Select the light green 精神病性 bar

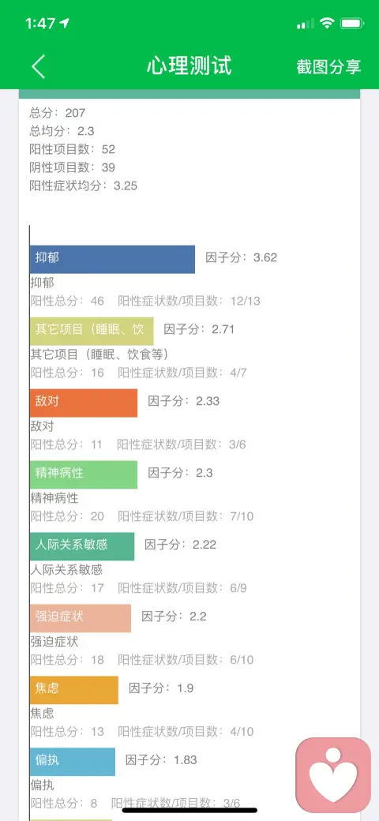click(x=84, y=474)
